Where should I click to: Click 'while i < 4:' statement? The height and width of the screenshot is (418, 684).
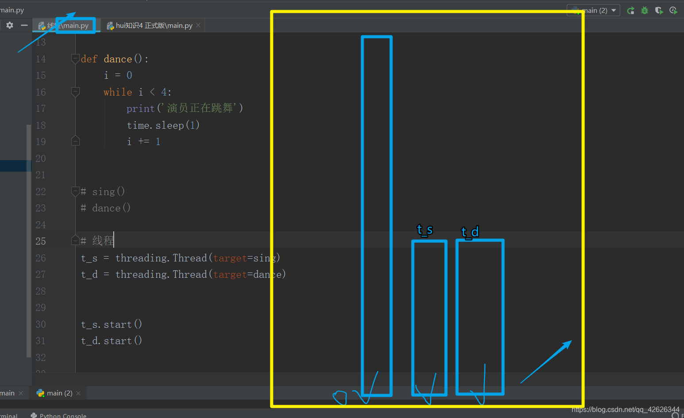click(137, 92)
